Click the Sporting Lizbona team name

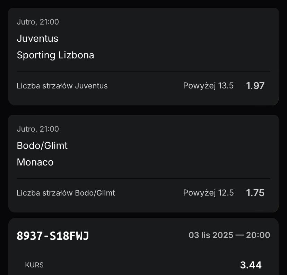point(55,55)
